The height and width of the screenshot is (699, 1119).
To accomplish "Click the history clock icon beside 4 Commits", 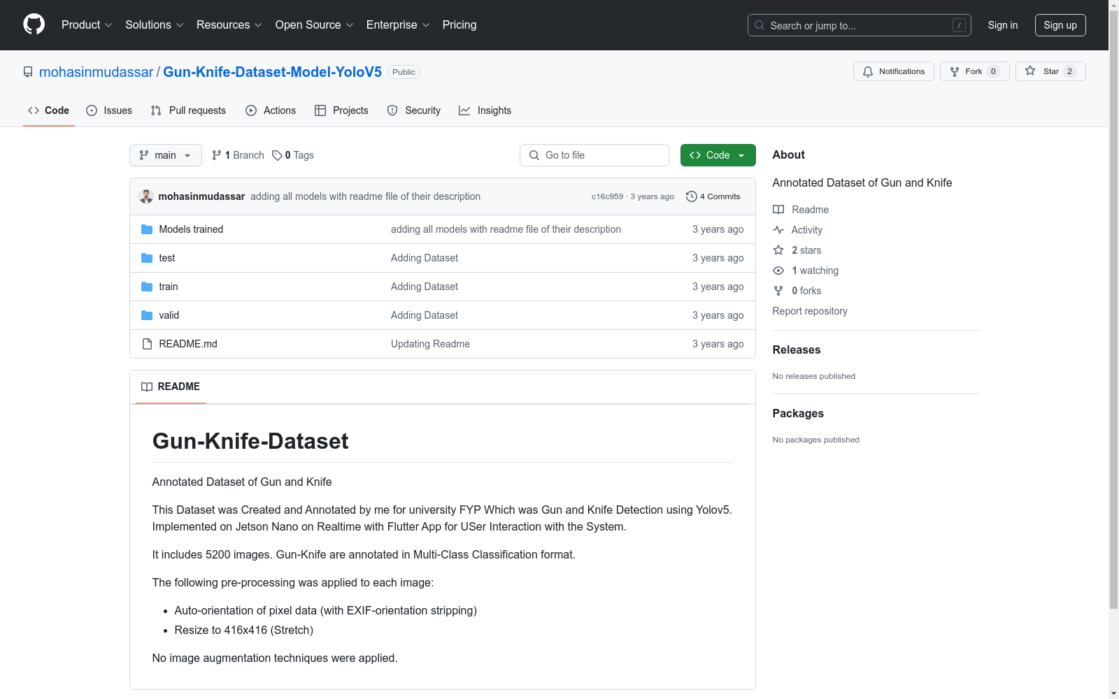I will click(x=692, y=196).
